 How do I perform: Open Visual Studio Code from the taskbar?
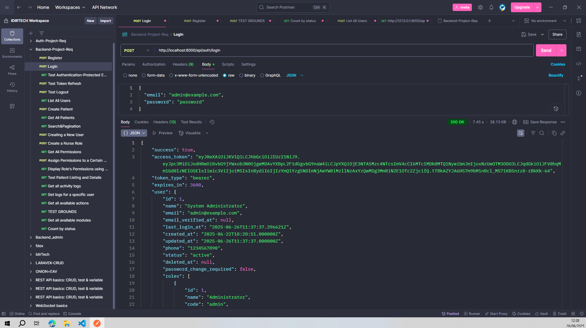pyautogui.click(x=82, y=323)
